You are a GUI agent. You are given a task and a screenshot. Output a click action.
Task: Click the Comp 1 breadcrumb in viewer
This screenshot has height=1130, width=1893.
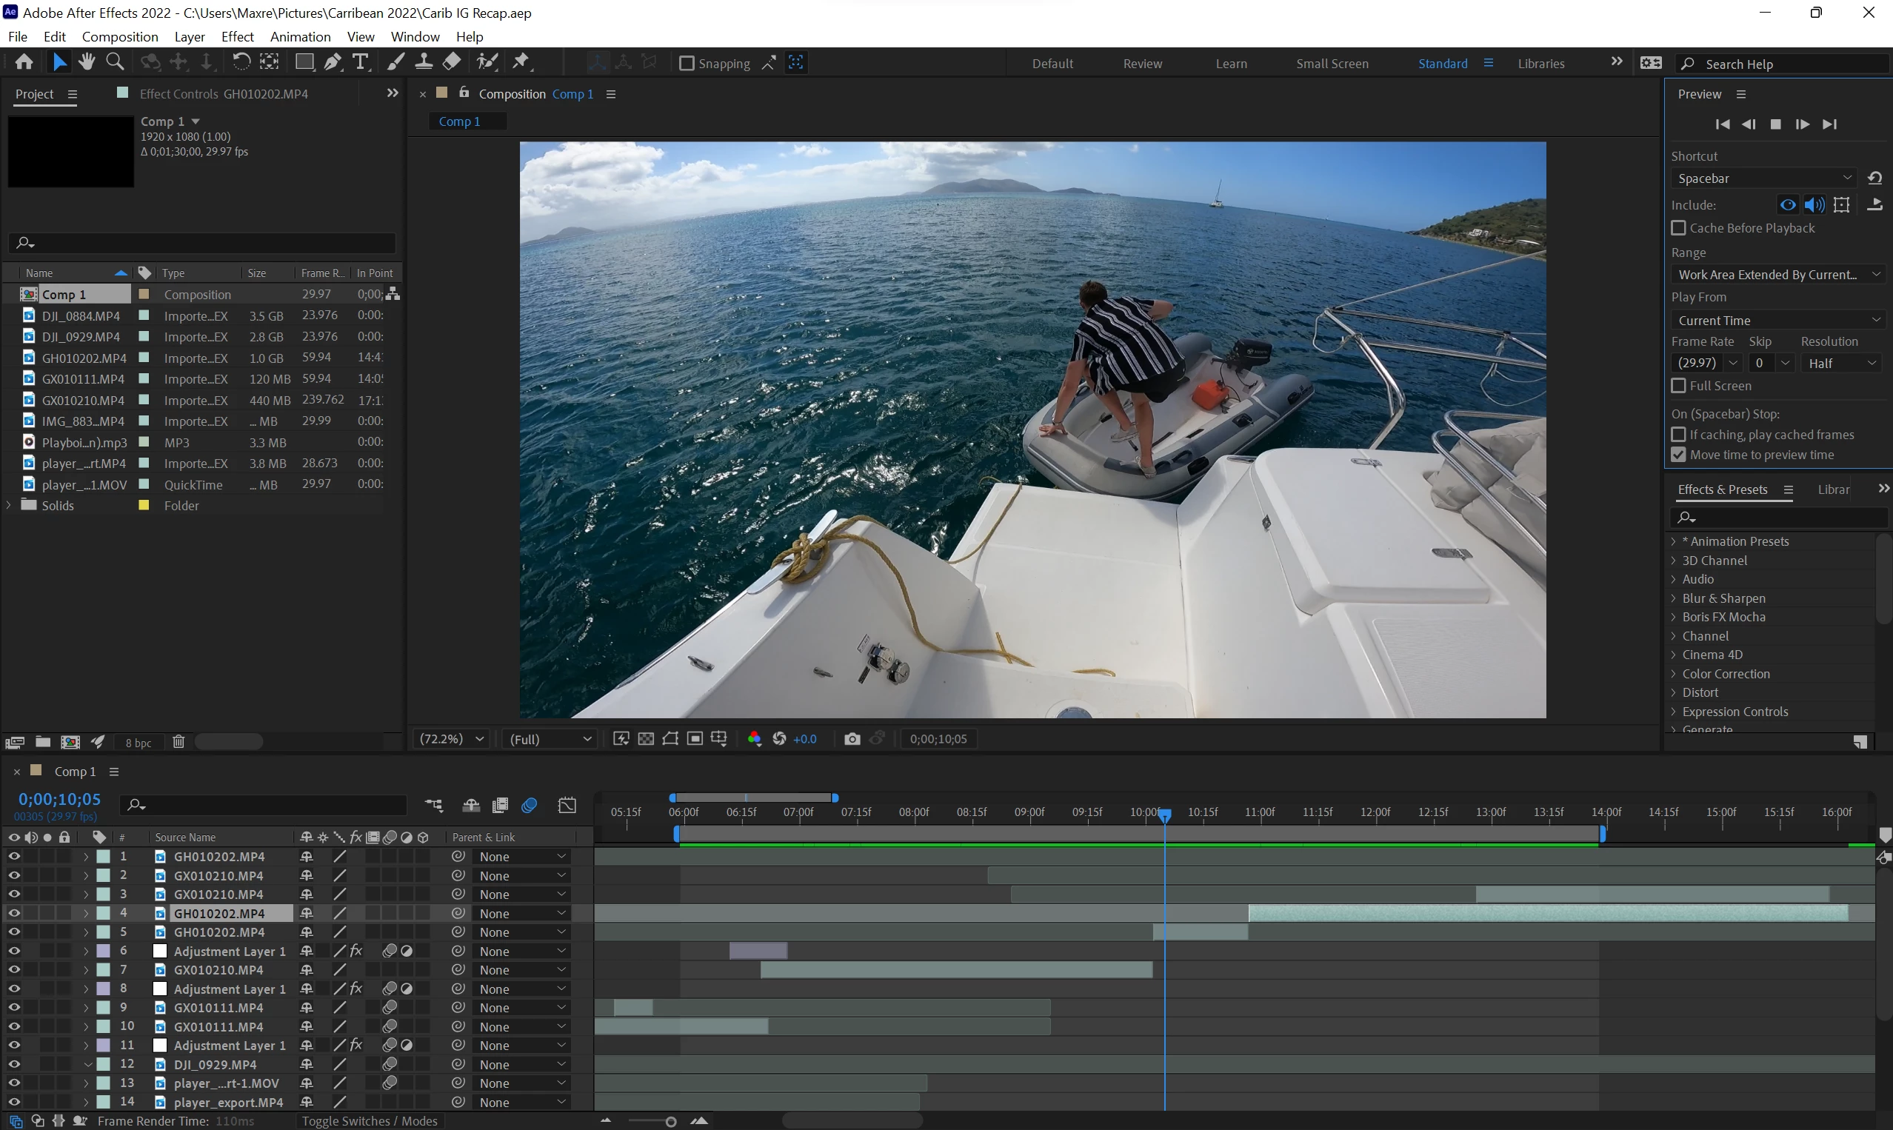click(459, 121)
